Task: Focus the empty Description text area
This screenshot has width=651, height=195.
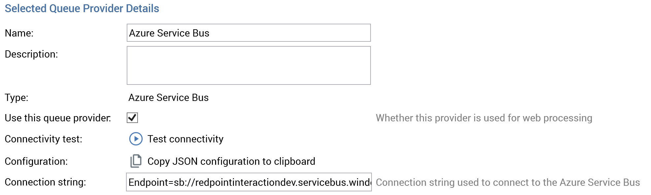Action: [x=248, y=65]
